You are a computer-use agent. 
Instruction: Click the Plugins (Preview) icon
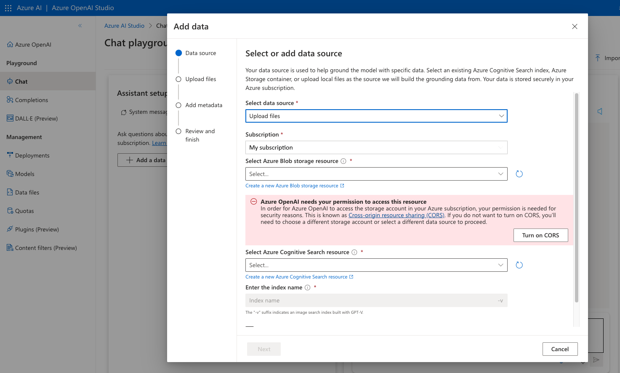click(10, 229)
